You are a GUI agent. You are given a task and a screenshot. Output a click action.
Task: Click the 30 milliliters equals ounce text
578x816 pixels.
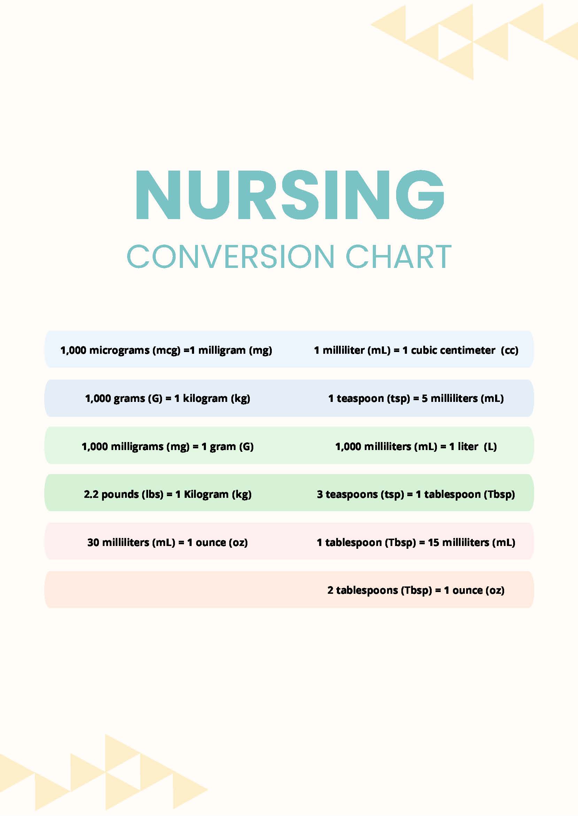pyautogui.click(x=168, y=542)
